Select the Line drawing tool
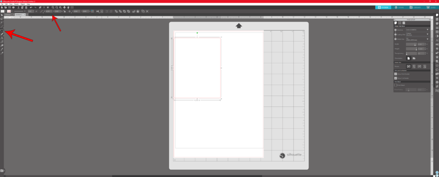This screenshot has width=439, height=177. click(x=2, y=27)
